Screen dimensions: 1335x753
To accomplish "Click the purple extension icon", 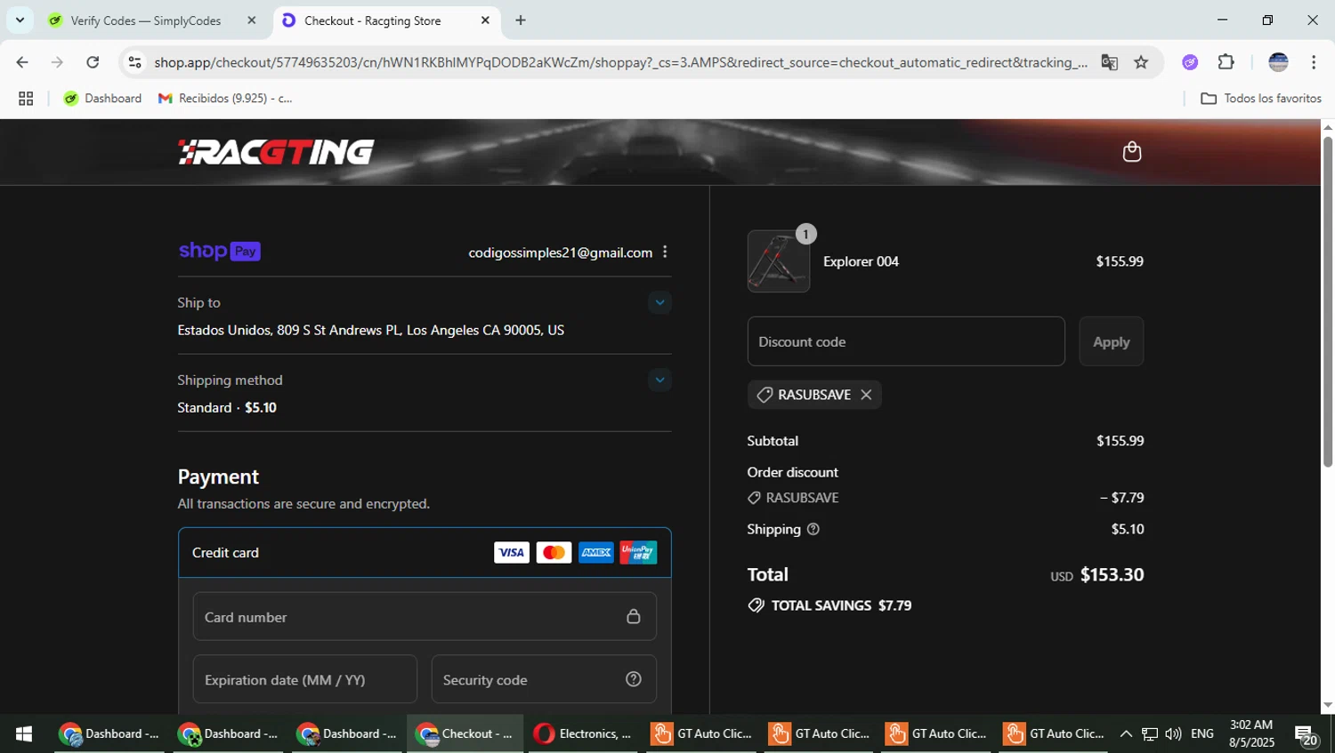I will tap(1190, 62).
